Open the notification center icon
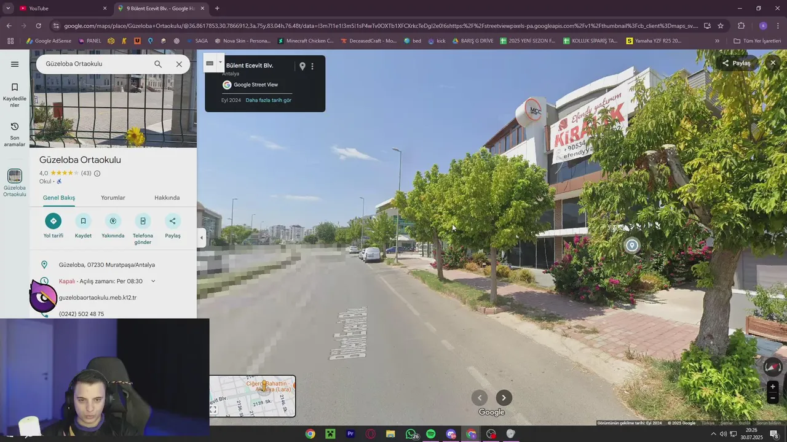This screenshot has height=442, width=787. (774, 434)
